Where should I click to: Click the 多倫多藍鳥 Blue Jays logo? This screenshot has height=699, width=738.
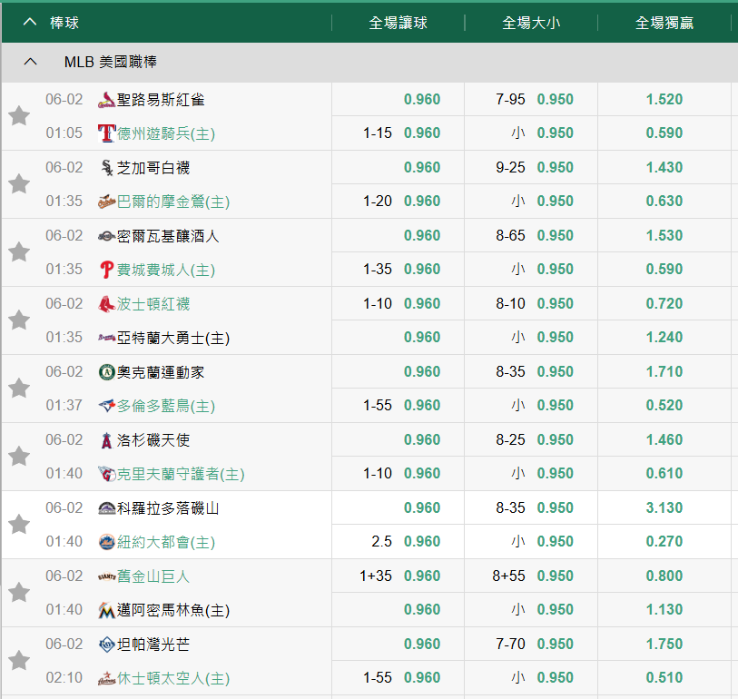tap(107, 405)
